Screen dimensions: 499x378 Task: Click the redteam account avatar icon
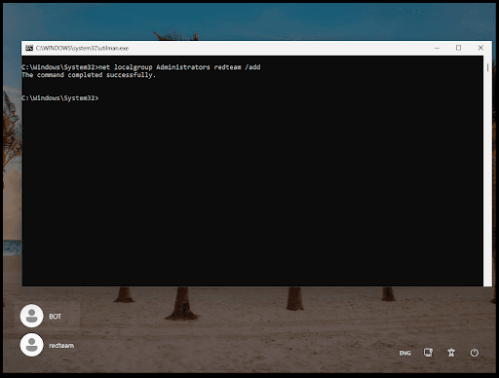(x=31, y=345)
